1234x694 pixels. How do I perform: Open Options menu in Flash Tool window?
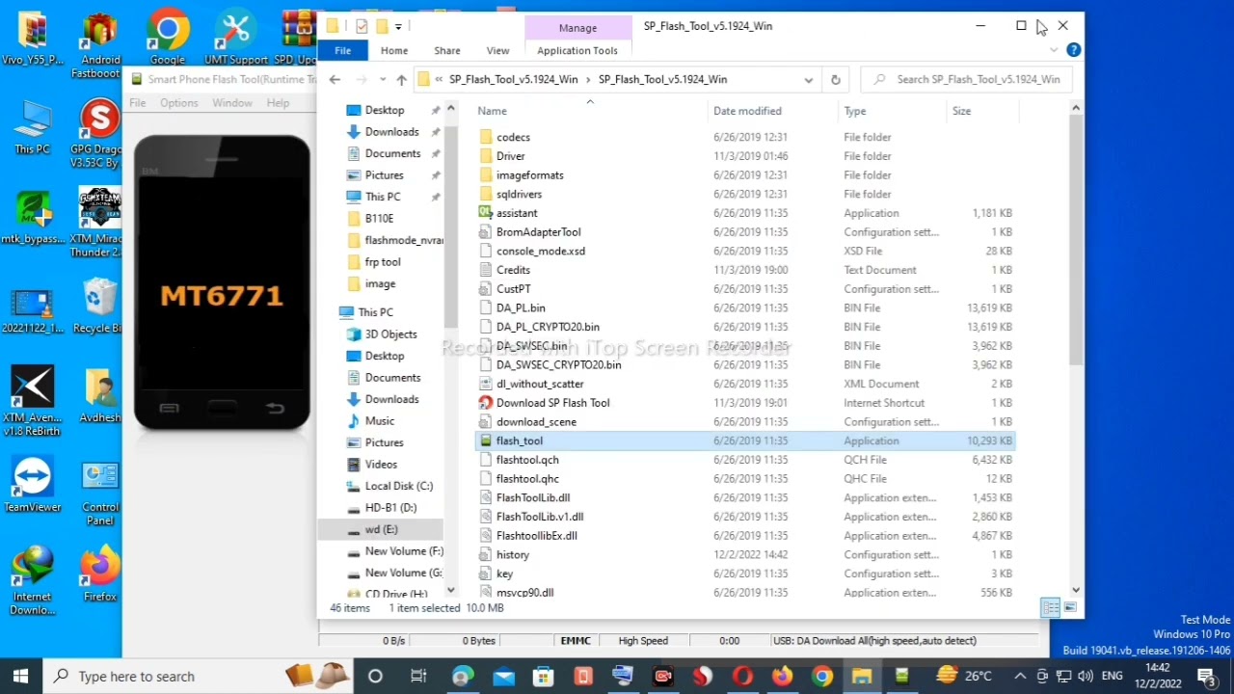(x=179, y=103)
